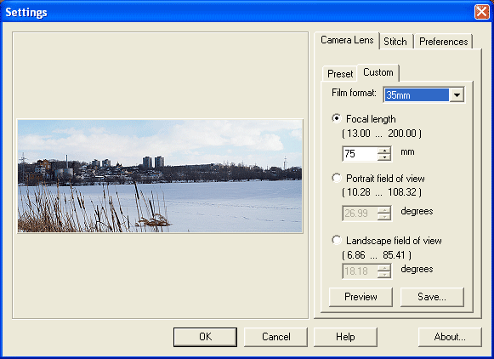Open Help for the settings dialog
The width and height of the screenshot is (494, 359).
pyautogui.click(x=345, y=337)
